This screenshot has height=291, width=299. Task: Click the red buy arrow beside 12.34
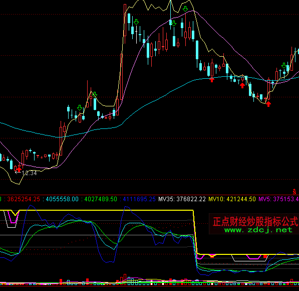click(x=19, y=169)
